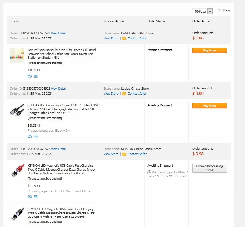Pay Now for the kuulaa cable order

tap(210, 106)
